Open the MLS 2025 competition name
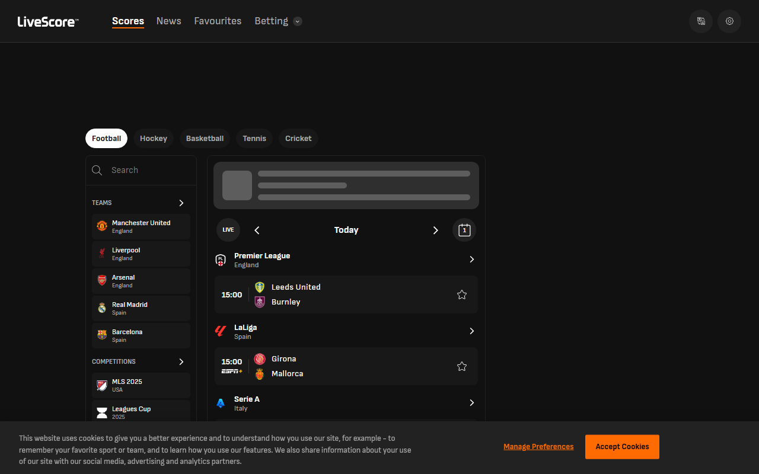The width and height of the screenshot is (759, 474). (127, 382)
